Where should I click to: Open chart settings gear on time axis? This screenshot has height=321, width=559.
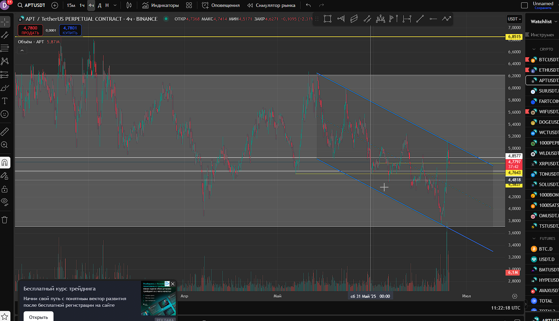click(x=515, y=296)
